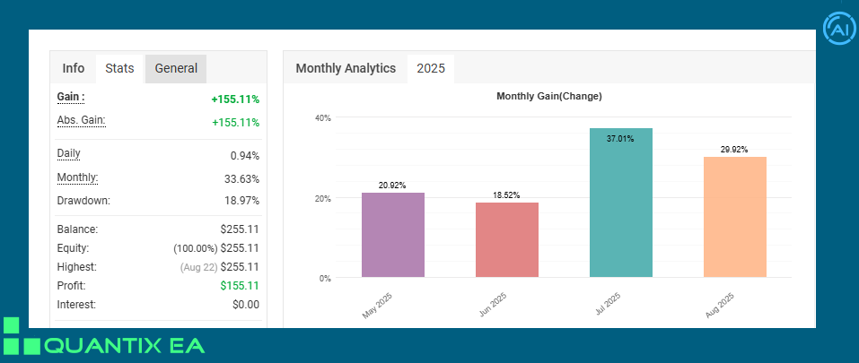The height and width of the screenshot is (363, 859).
Task: Click the orange Aug 2025 bar
Action: coord(734,217)
